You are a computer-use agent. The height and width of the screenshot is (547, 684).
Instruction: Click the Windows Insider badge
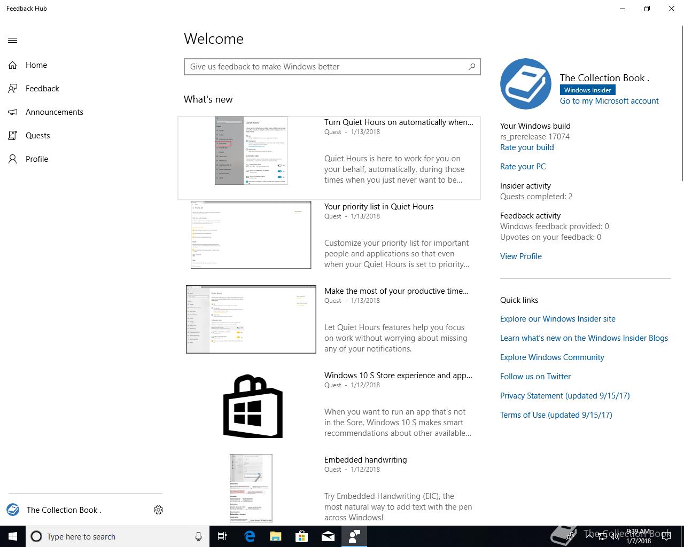(x=588, y=90)
